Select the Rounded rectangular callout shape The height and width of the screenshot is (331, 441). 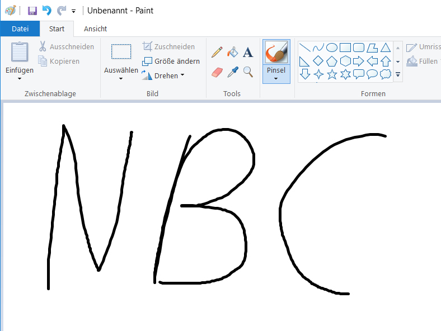[x=359, y=74]
